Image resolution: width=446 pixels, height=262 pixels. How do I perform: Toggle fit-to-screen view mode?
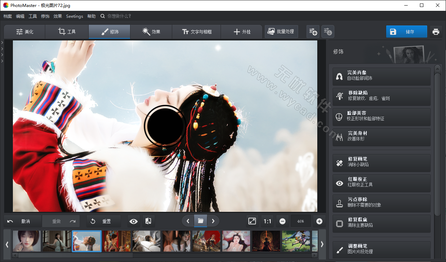tap(252, 221)
